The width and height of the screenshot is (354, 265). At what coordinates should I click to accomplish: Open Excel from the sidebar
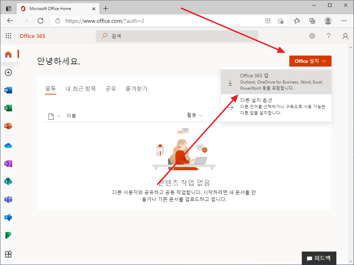[x=8, y=108]
